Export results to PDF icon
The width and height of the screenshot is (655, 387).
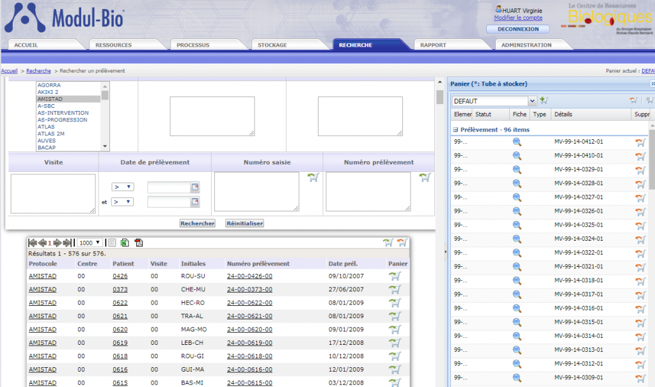tap(139, 243)
